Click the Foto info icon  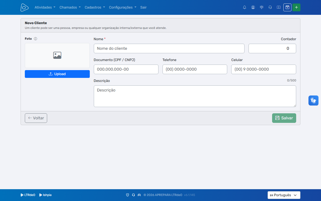35,39
